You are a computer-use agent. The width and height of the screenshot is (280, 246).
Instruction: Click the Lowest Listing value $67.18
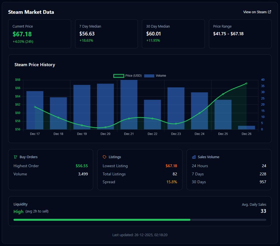pos(171,166)
